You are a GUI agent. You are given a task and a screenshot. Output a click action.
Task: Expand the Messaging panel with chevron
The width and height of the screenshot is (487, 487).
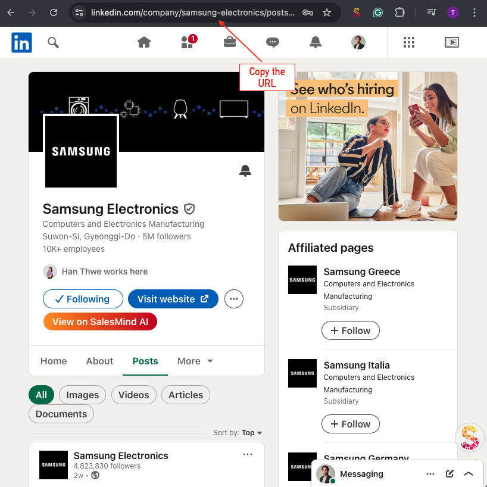coord(469,474)
